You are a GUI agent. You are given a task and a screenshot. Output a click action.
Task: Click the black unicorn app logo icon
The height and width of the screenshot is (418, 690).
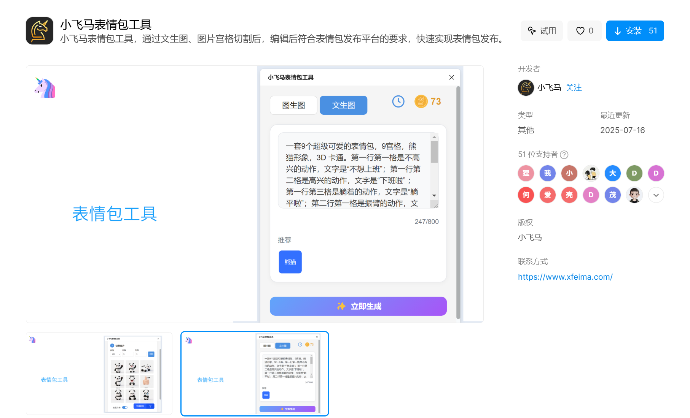click(x=40, y=31)
